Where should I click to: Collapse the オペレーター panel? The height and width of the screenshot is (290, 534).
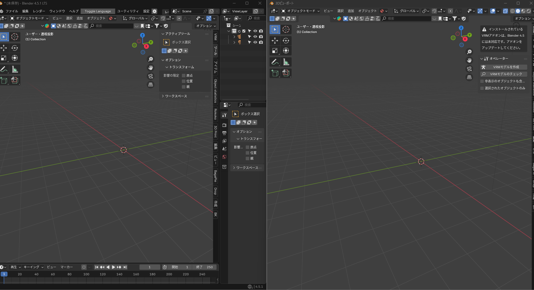(x=499, y=59)
